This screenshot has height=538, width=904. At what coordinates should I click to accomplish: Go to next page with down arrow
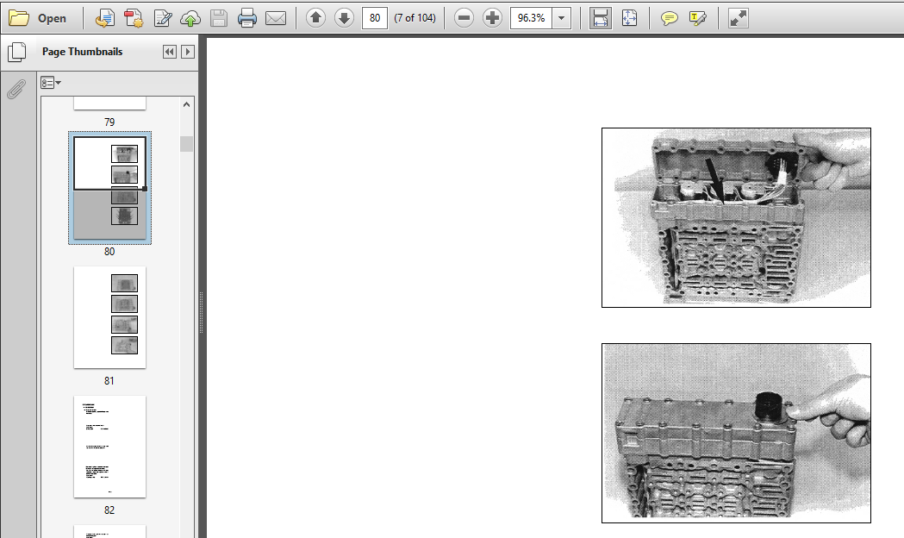(344, 18)
